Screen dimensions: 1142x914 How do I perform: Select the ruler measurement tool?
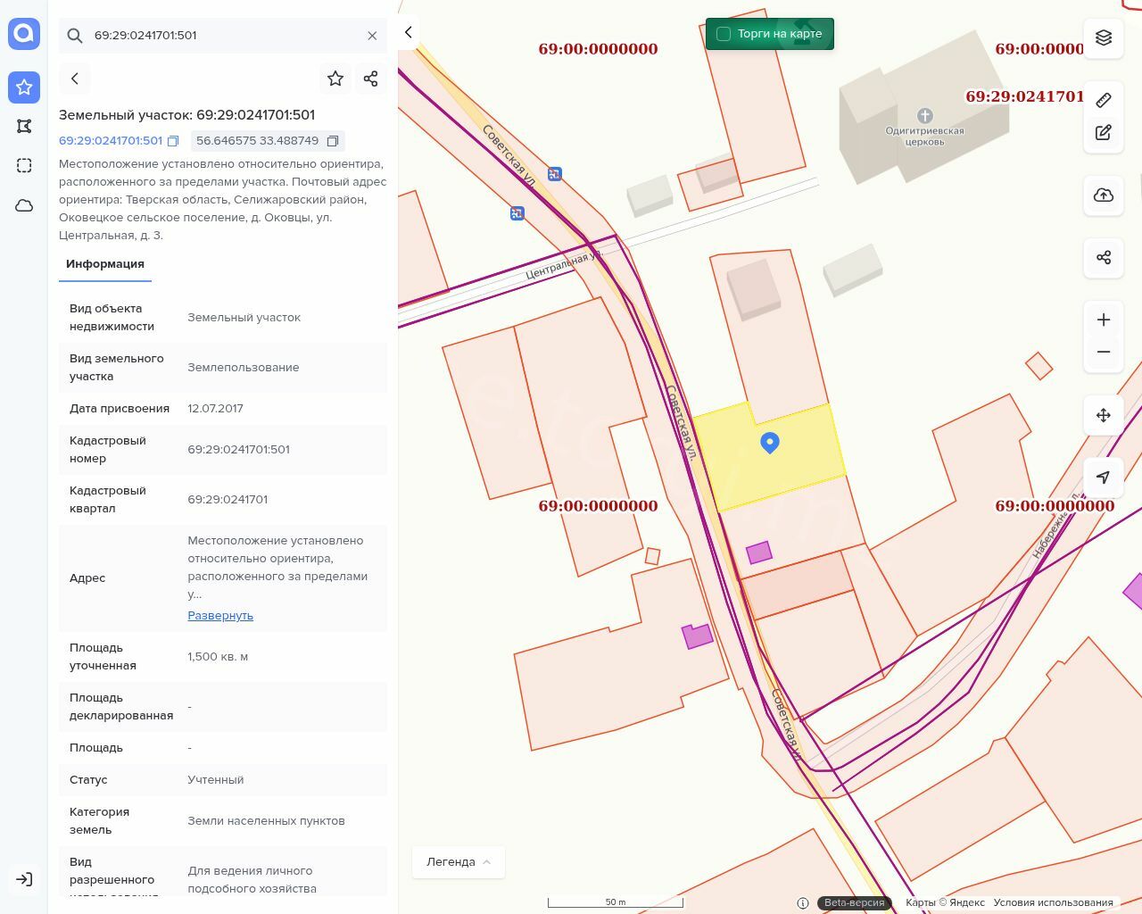click(x=1104, y=100)
